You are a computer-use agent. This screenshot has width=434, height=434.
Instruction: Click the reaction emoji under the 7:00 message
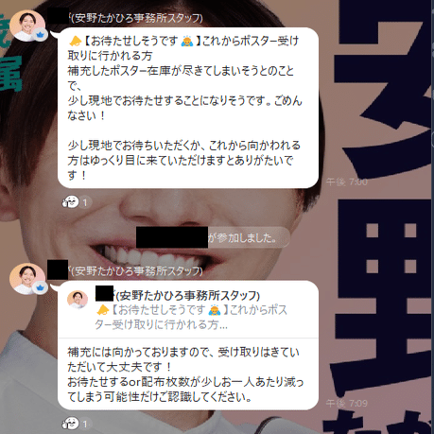click(70, 201)
